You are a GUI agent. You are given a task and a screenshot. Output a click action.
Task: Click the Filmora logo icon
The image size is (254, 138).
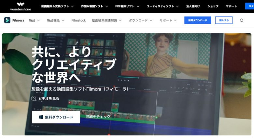click(x=7, y=20)
